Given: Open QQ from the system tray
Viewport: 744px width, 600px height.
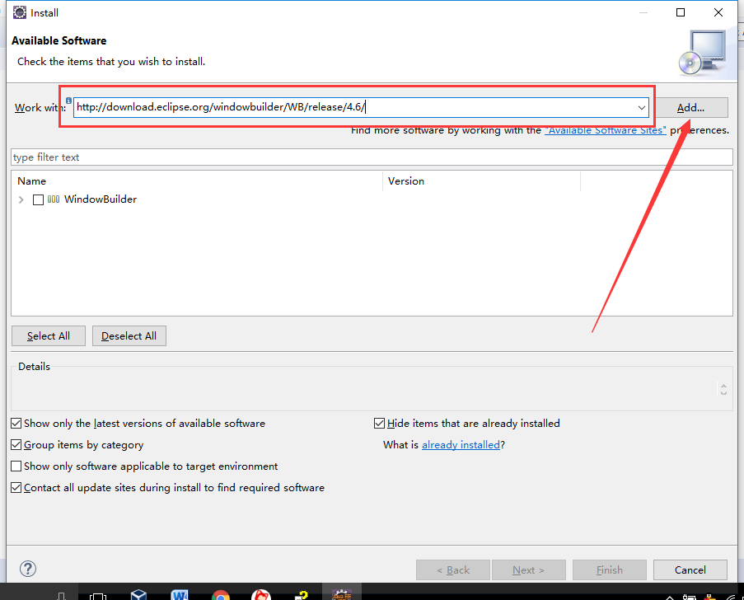Looking at the screenshot, I should (709, 597).
